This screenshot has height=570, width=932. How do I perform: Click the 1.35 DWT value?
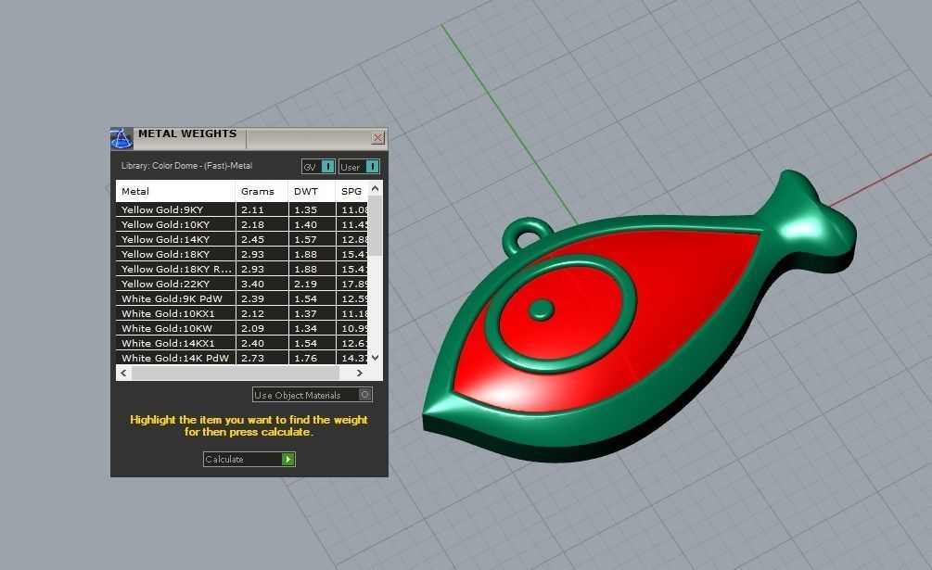pos(305,209)
